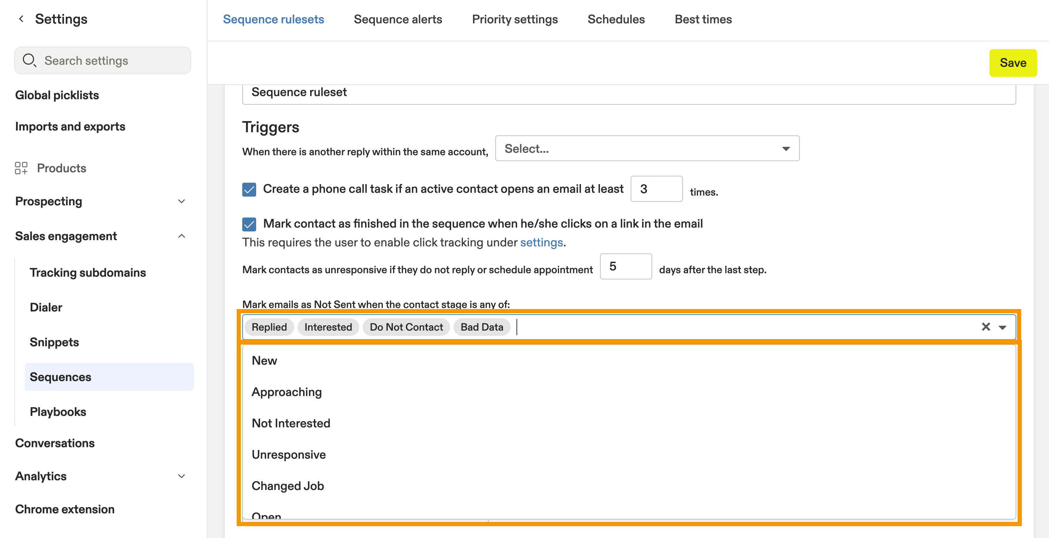Open the same account reply Select dropdown

(x=647, y=149)
